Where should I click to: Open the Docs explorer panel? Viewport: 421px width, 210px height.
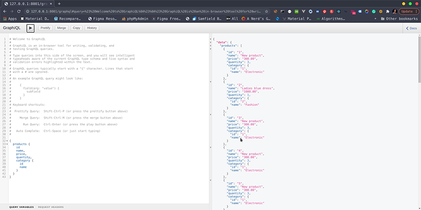click(411, 28)
